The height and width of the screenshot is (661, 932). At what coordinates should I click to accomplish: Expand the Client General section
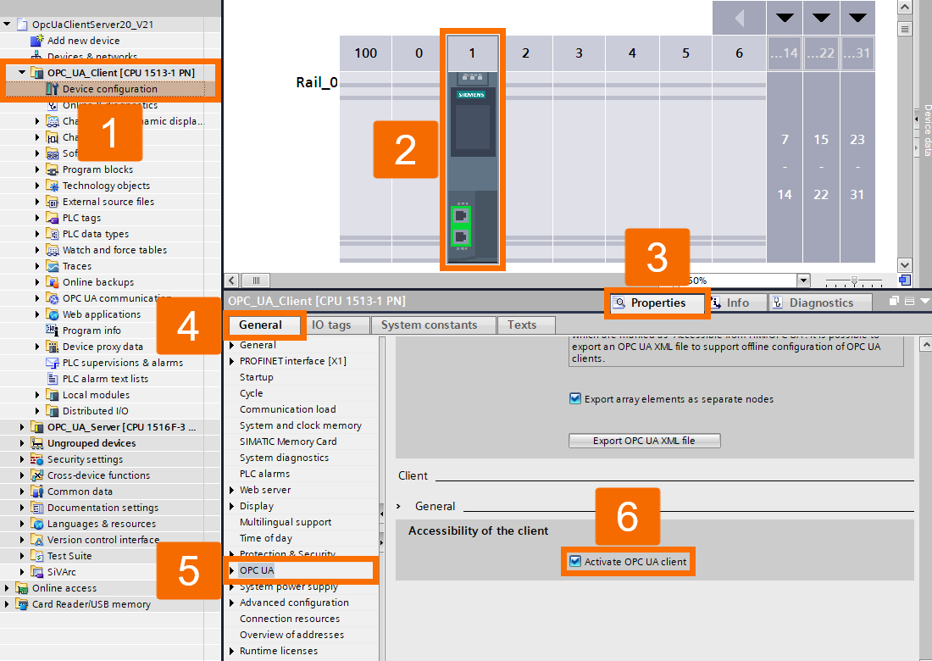click(399, 507)
